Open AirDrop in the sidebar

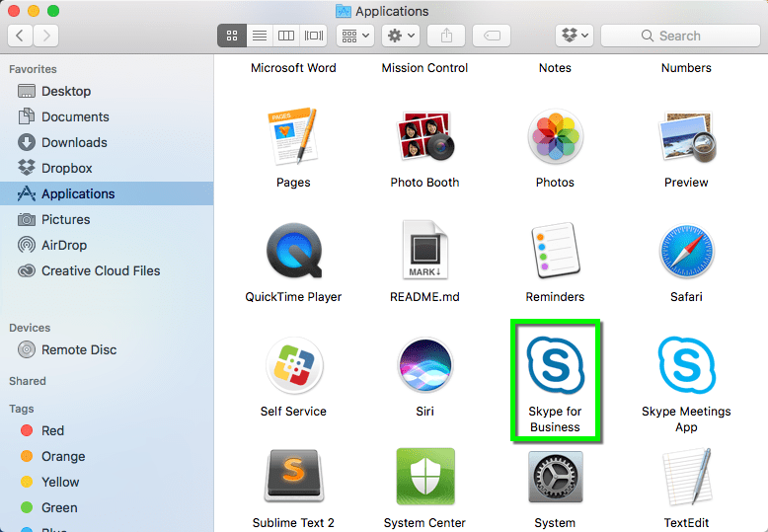[107, 245]
